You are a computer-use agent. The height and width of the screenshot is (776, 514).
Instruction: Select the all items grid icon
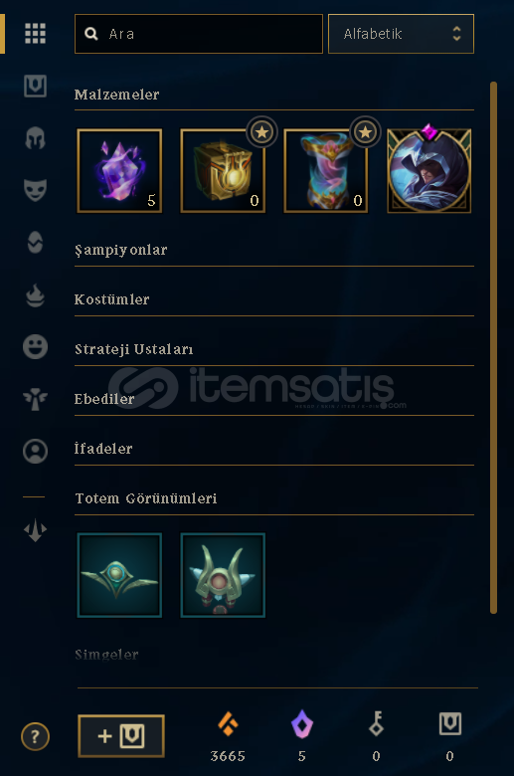click(x=35, y=34)
